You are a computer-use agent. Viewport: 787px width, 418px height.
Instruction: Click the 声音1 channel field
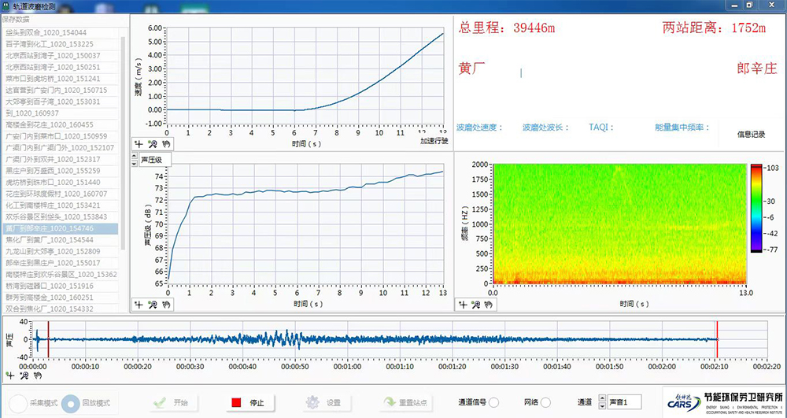(624, 402)
